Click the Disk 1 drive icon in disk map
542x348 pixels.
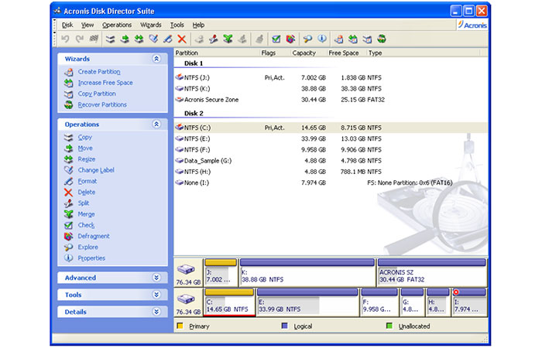(x=186, y=269)
